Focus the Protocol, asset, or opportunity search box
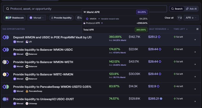This screenshot has height=108, width=202. 85,9
